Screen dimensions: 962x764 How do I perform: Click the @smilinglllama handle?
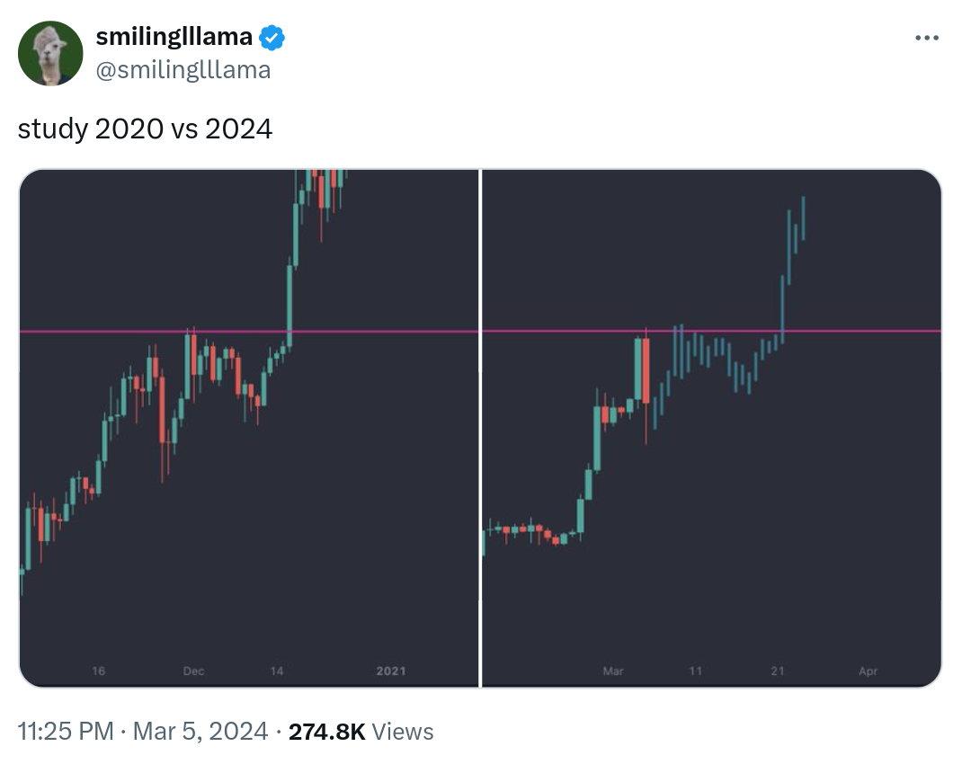click(183, 70)
